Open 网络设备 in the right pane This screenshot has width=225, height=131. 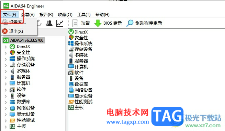click(80, 90)
